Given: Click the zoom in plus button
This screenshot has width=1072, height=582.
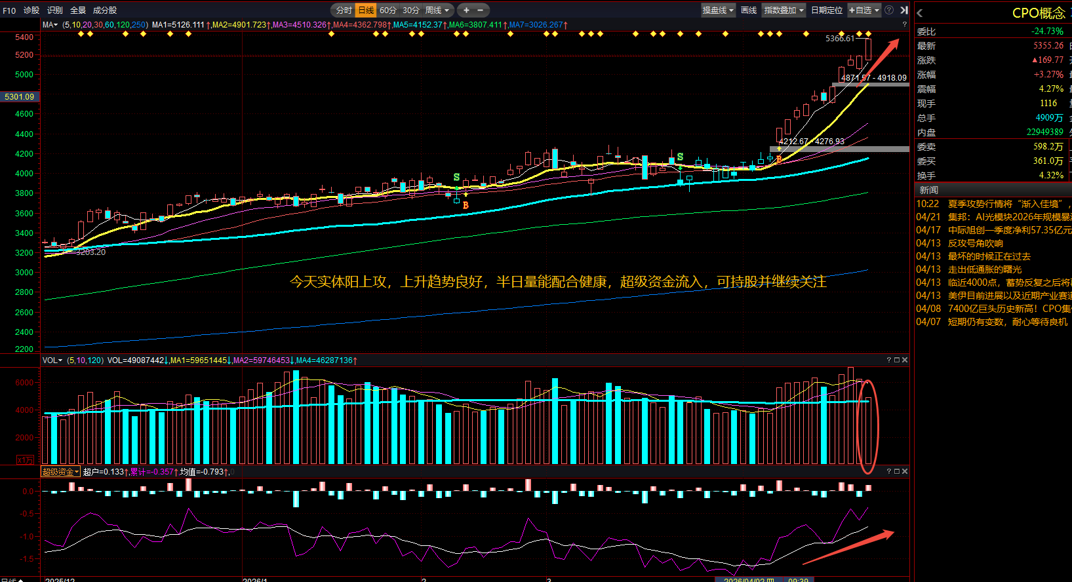Looking at the screenshot, I should (x=466, y=10).
